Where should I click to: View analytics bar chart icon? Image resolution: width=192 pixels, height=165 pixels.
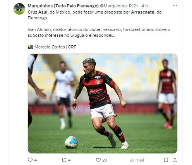point(132,160)
